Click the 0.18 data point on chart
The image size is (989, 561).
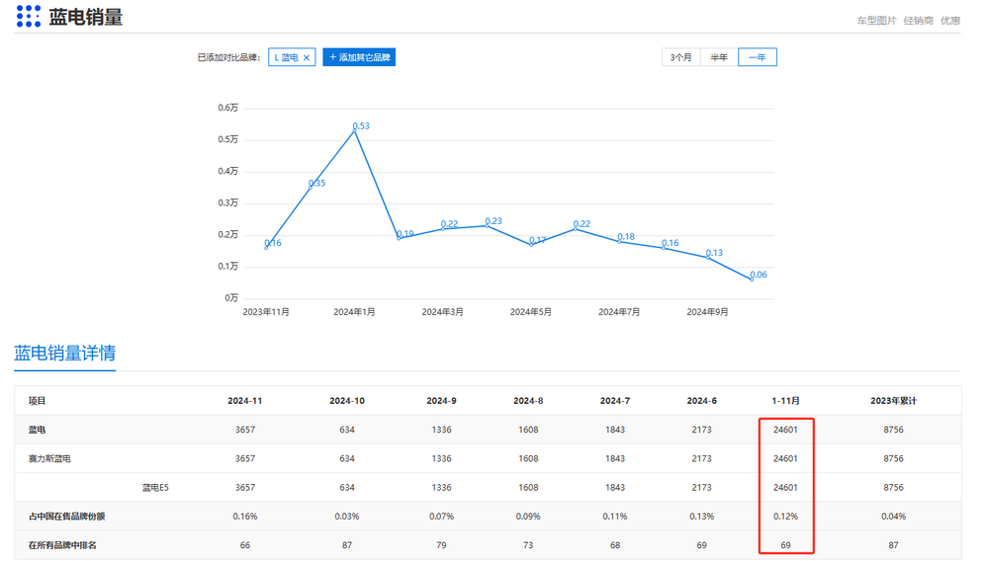pyautogui.click(x=619, y=241)
